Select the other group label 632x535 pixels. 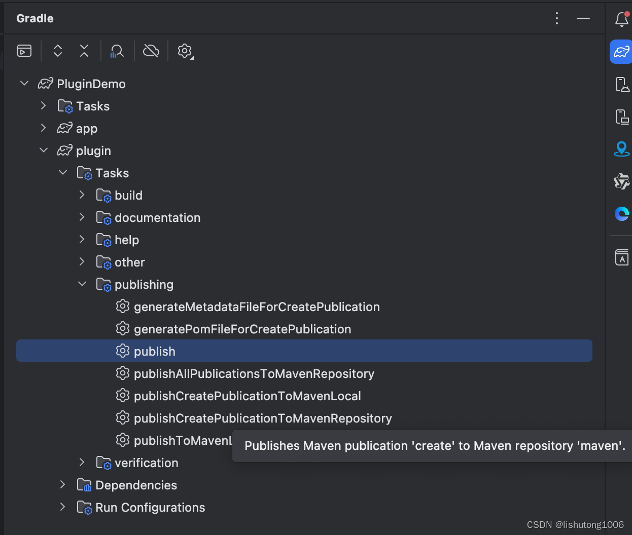point(130,262)
